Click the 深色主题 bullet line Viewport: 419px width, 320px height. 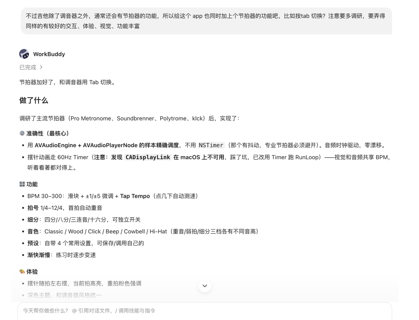[x=64, y=295]
